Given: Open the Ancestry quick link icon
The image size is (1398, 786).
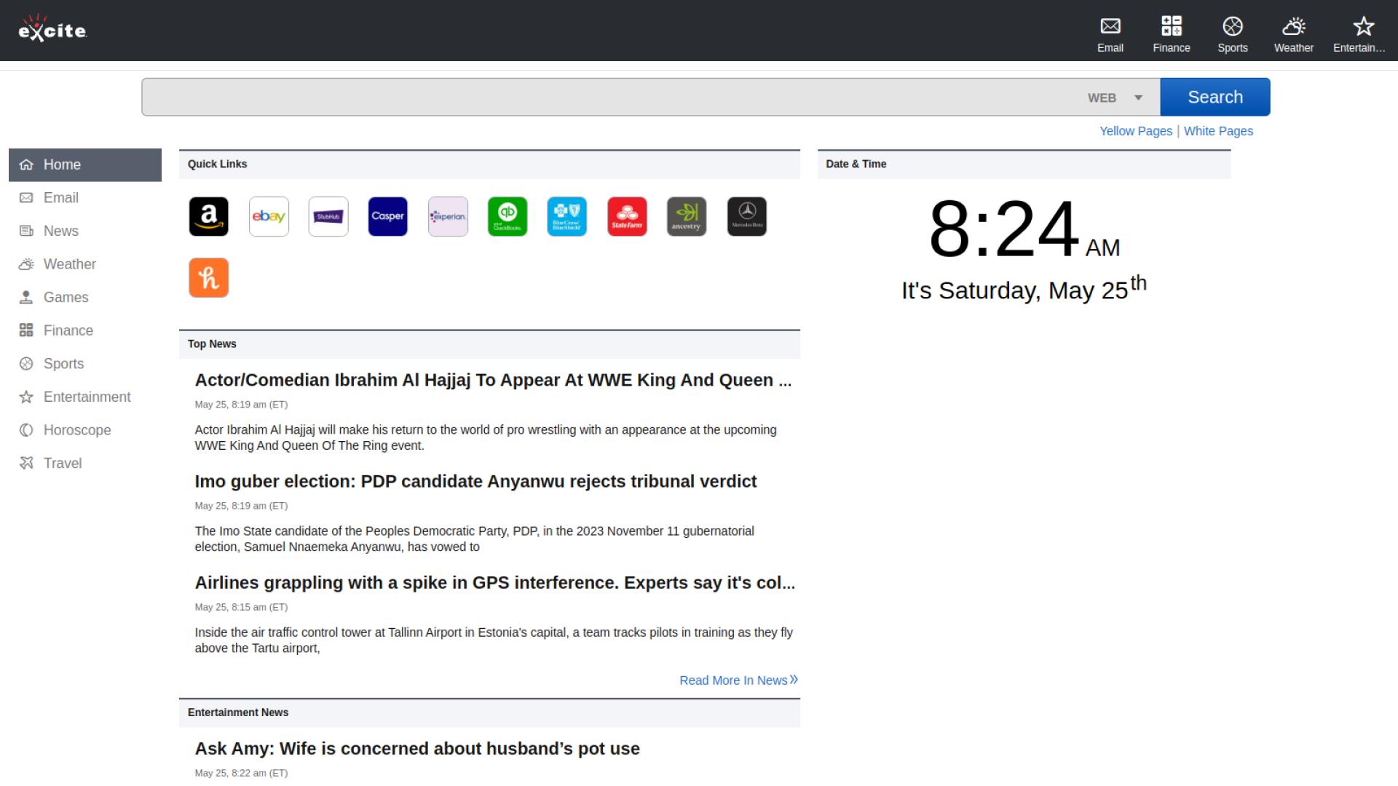Looking at the screenshot, I should 687,216.
